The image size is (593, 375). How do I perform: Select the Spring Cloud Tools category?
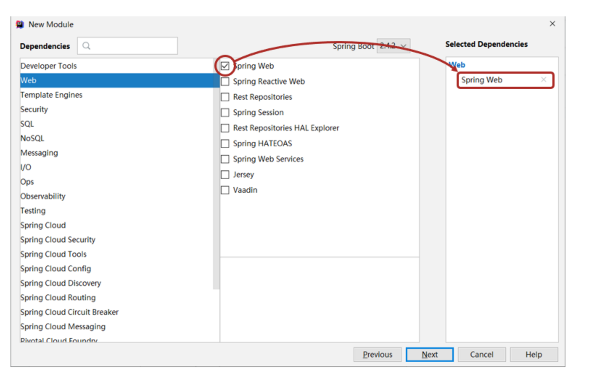pos(117,254)
